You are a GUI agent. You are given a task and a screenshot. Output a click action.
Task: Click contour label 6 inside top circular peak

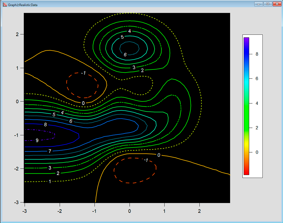125,55
